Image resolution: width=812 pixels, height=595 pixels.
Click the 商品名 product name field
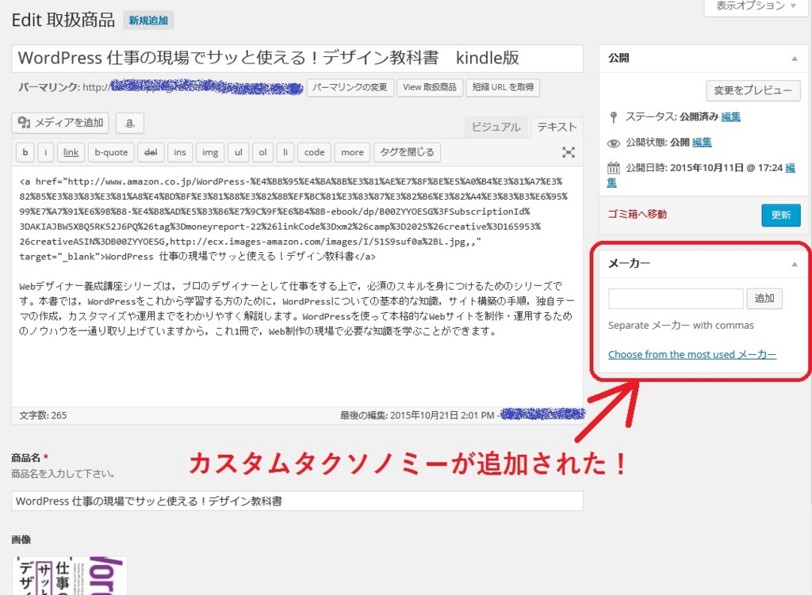click(297, 501)
